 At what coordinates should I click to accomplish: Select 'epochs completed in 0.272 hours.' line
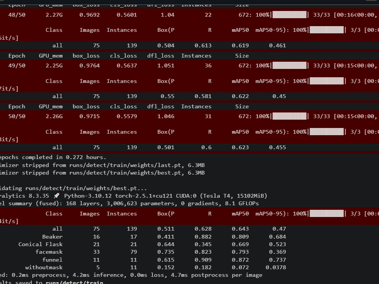click(x=53, y=157)
